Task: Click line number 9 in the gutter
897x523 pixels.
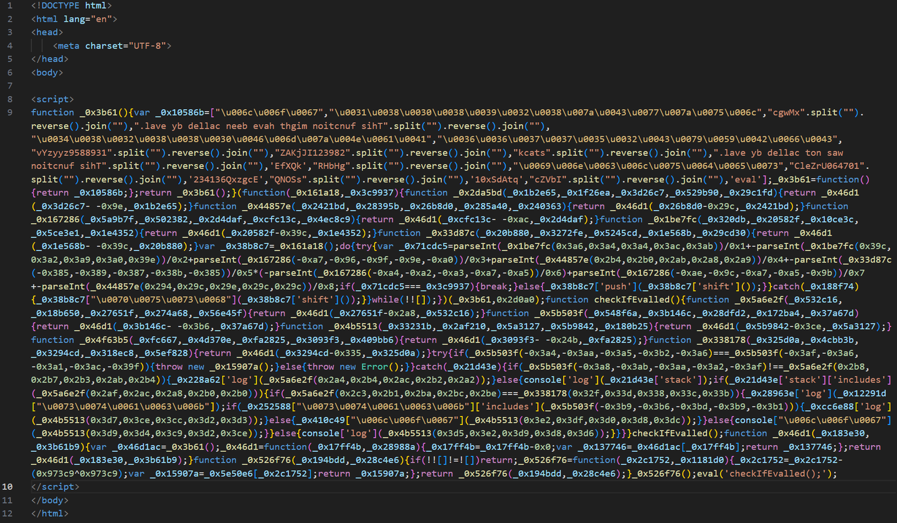Action: click(x=9, y=112)
